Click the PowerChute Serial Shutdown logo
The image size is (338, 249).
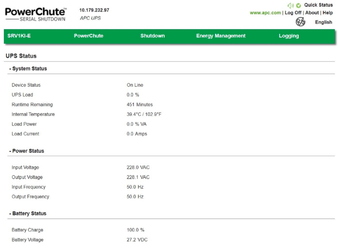pos(36,15)
